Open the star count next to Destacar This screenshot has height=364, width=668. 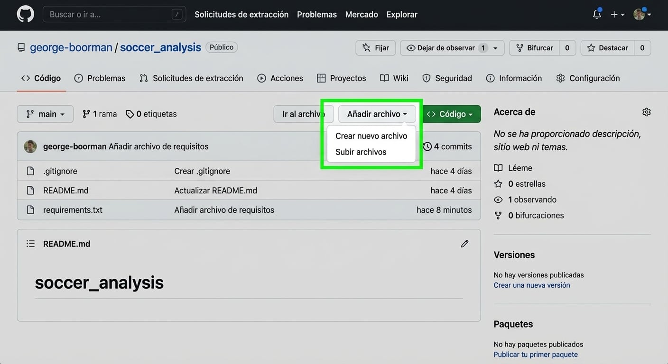[642, 48]
